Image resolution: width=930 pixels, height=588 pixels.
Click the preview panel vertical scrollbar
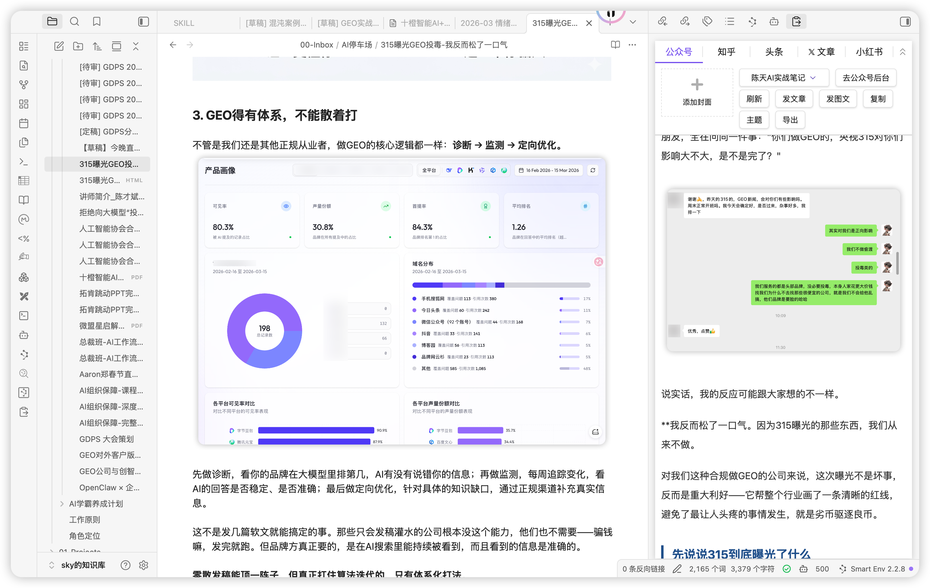click(897, 263)
